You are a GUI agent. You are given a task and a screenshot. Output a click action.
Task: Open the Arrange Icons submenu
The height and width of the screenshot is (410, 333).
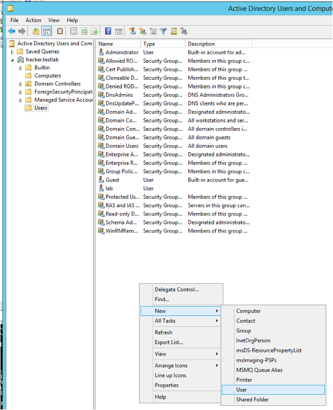click(x=181, y=365)
